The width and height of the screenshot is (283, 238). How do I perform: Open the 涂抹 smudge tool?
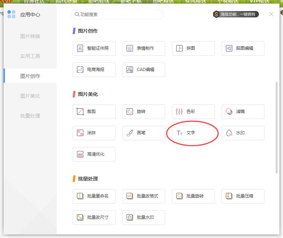click(94, 133)
